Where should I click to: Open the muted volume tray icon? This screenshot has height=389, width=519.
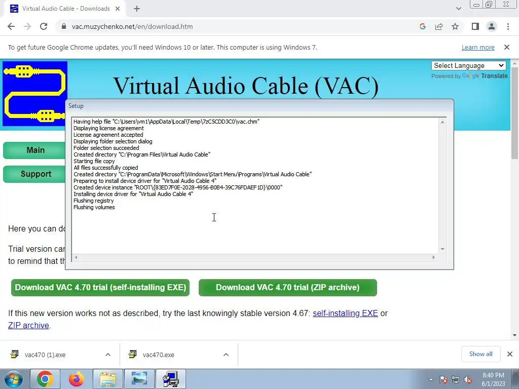pyautogui.click(x=468, y=380)
